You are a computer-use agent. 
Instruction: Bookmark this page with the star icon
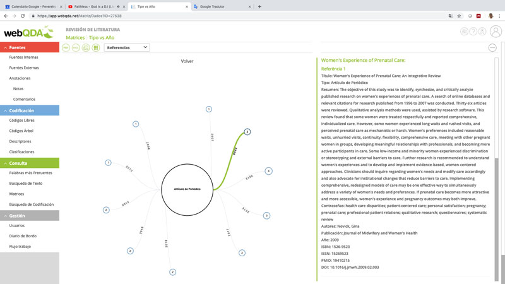459,16
